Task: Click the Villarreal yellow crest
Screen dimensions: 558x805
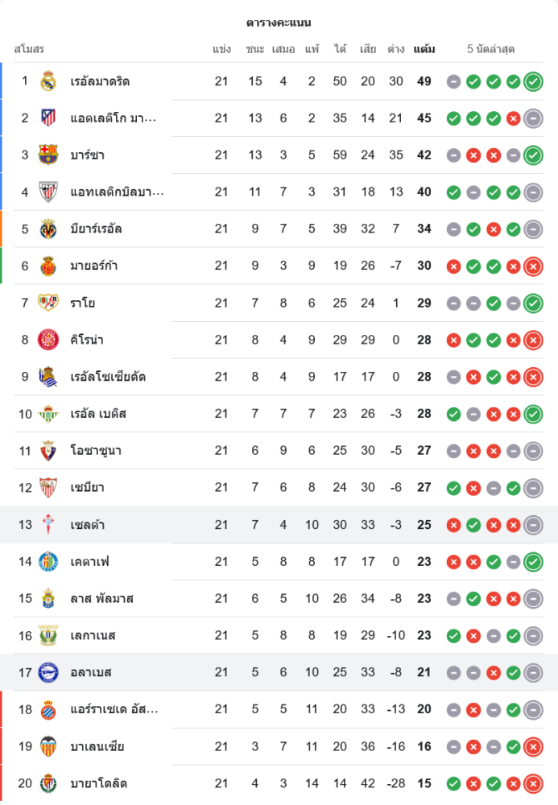Action: coord(48,229)
